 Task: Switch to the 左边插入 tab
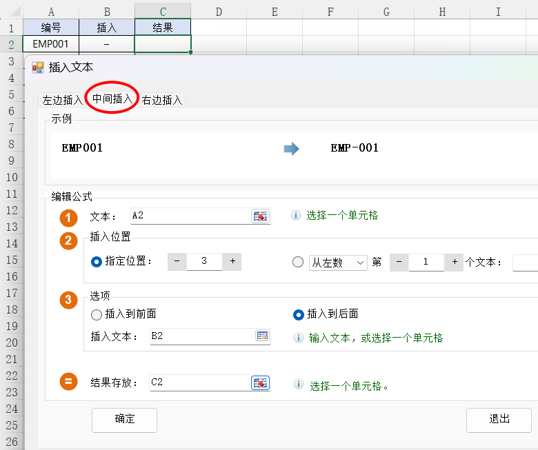pyautogui.click(x=62, y=100)
